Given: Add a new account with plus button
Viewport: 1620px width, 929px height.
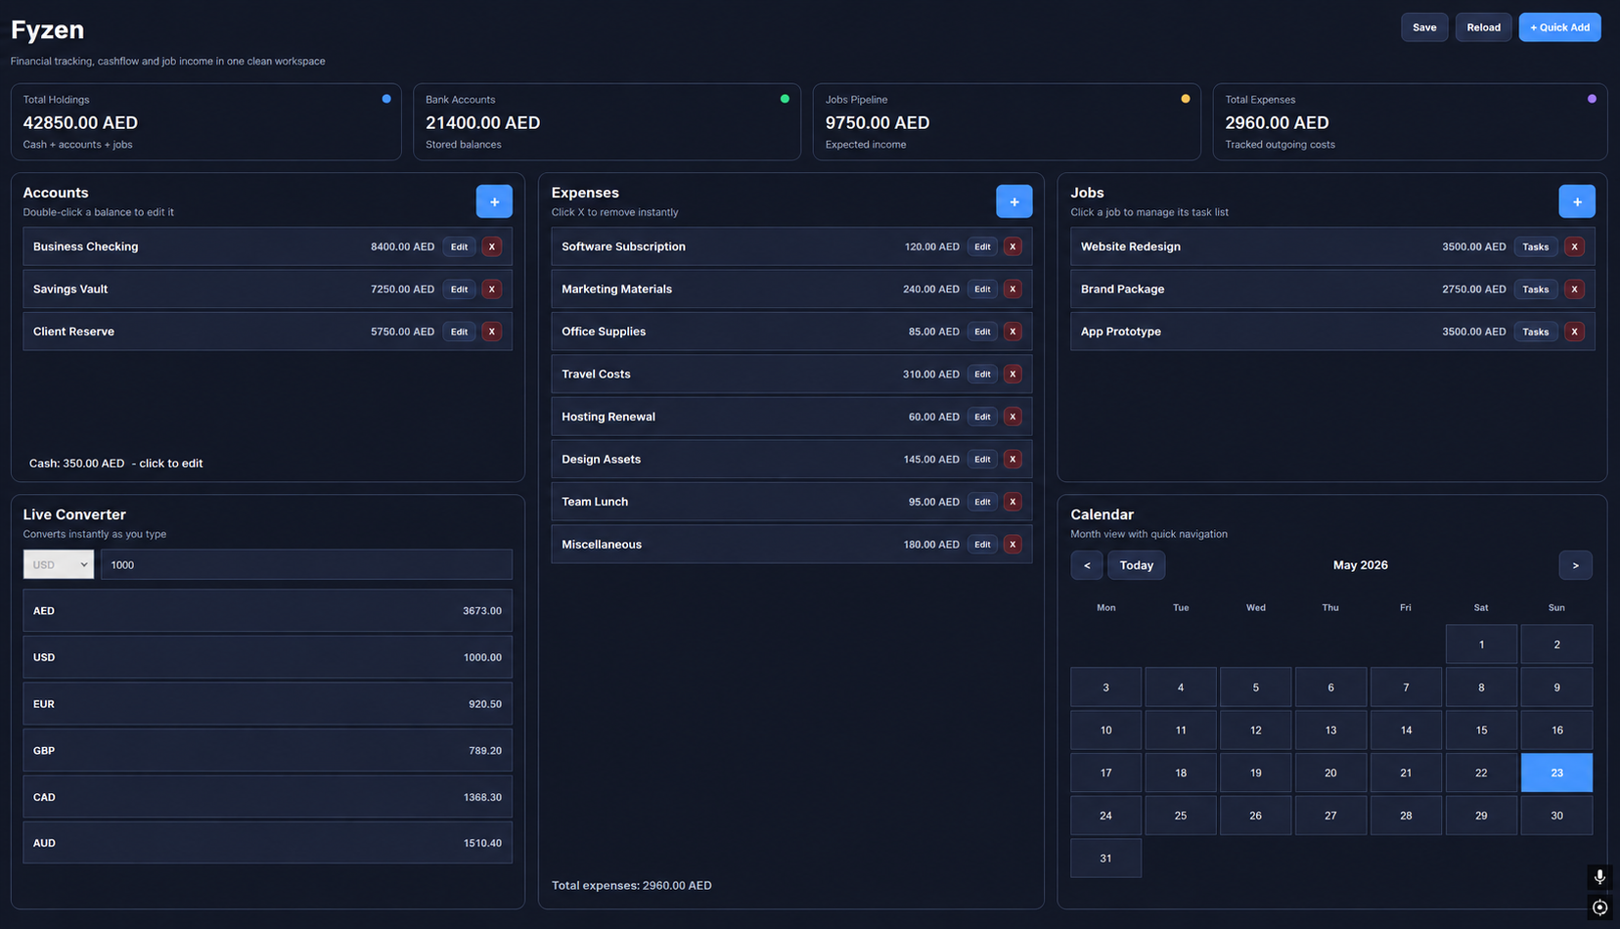Looking at the screenshot, I should (x=494, y=201).
